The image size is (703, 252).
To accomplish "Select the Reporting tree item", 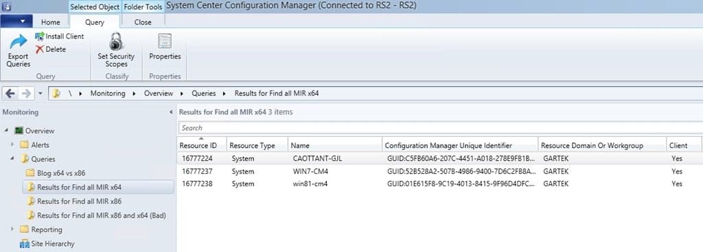I will pos(47,229).
